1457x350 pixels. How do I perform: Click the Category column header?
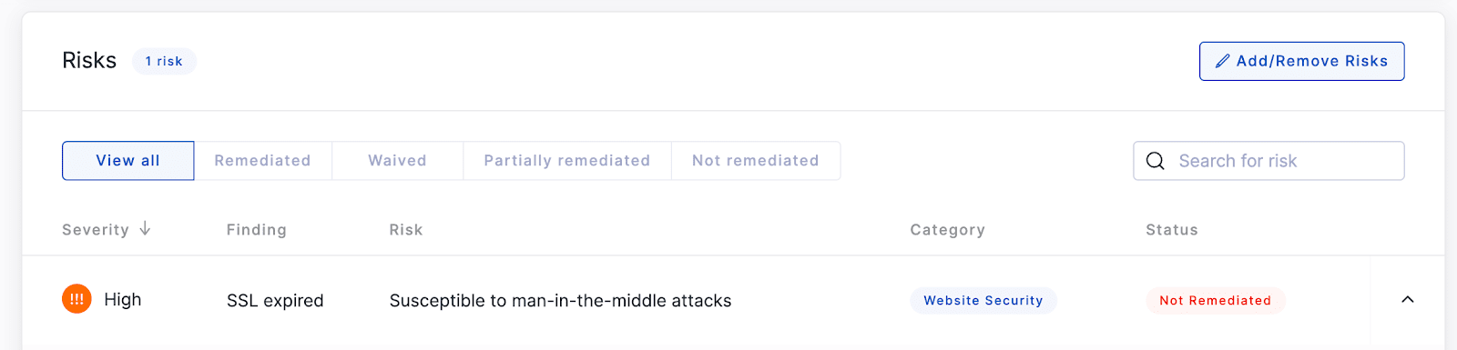pyautogui.click(x=947, y=230)
